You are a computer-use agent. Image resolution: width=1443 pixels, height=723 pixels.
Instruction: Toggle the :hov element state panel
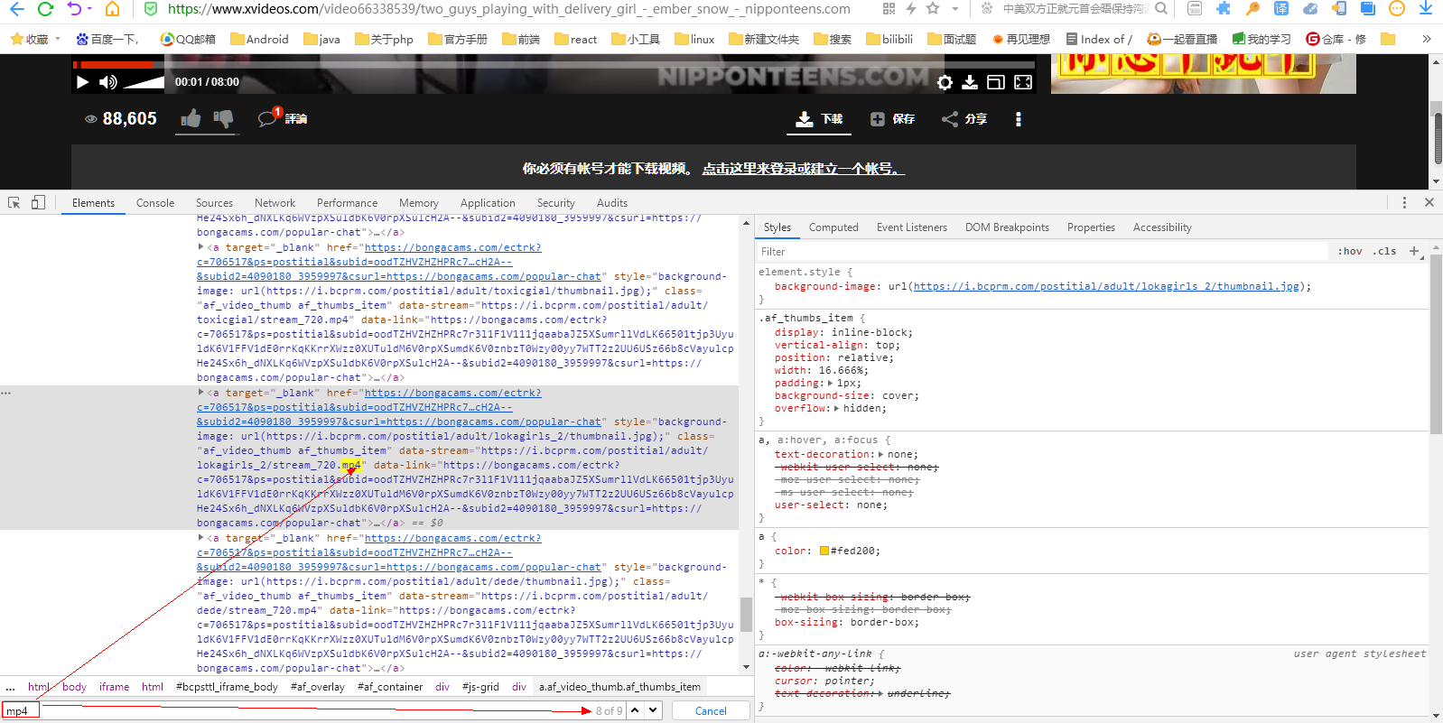[x=1349, y=251]
